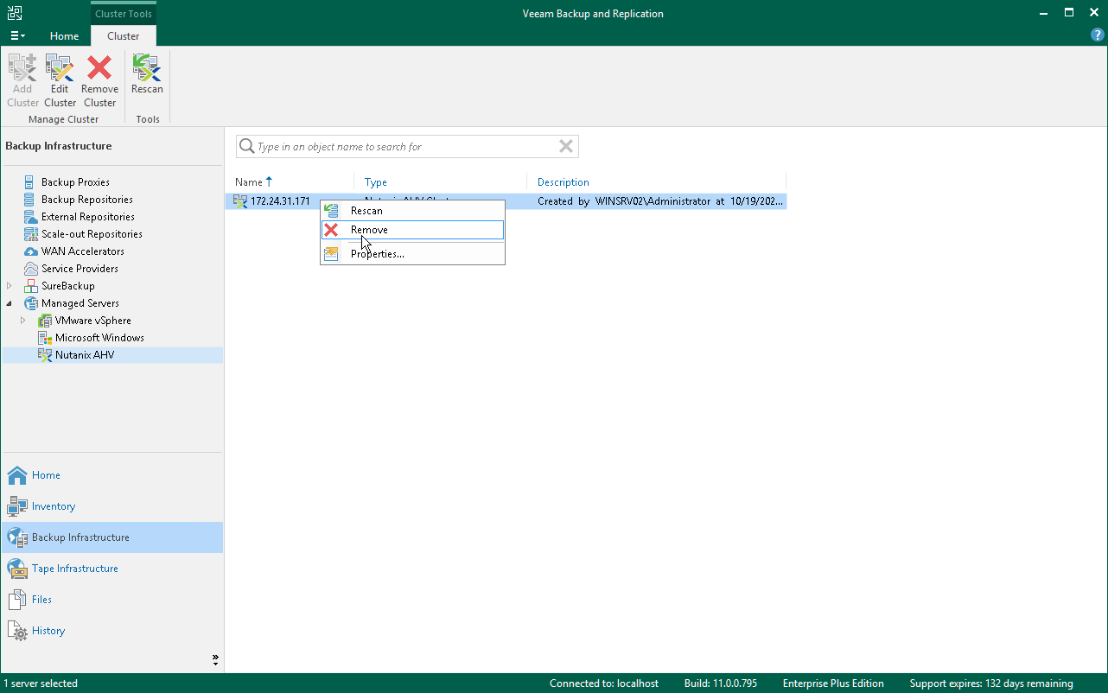
Task: Clear the search with the X icon
Action: (x=566, y=146)
